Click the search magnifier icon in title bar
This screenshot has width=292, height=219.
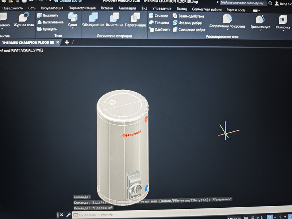270,3
